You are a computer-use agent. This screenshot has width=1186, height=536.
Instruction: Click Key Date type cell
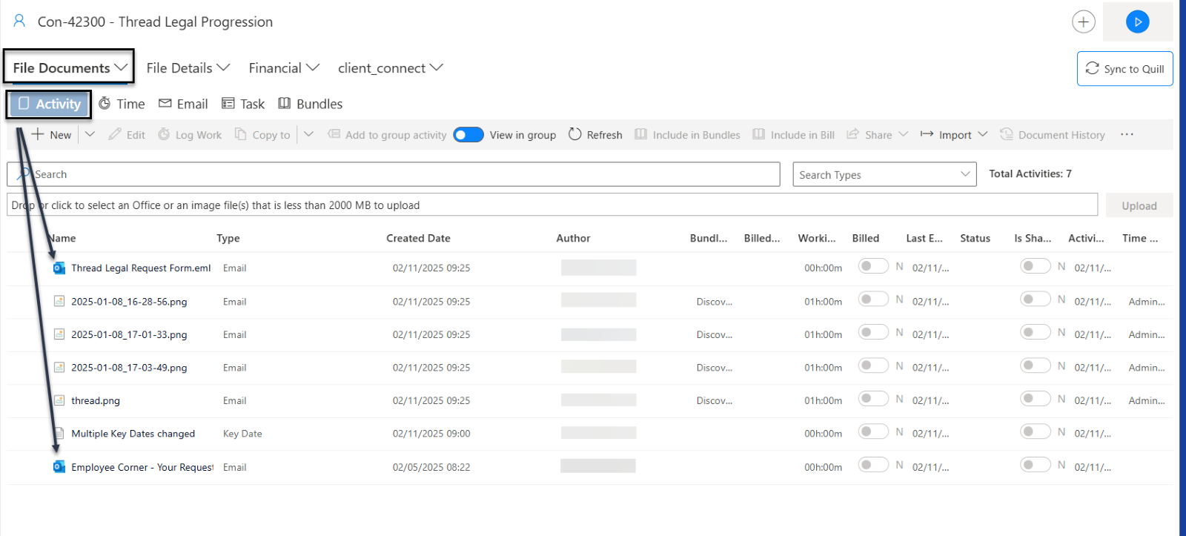pos(242,434)
